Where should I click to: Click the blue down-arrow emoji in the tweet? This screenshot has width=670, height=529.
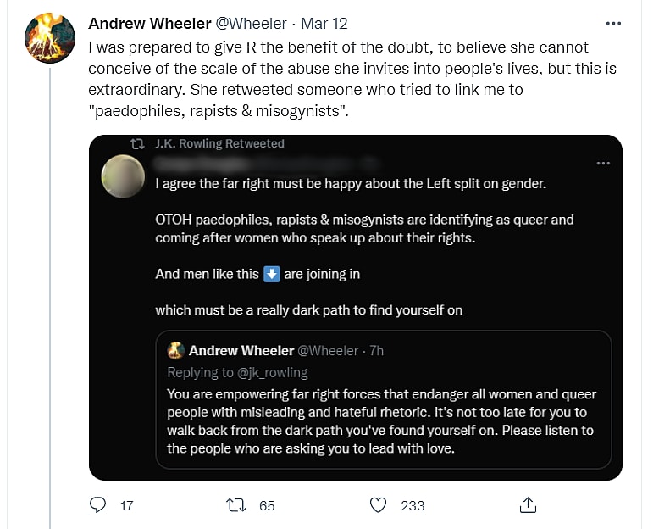[272, 274]
